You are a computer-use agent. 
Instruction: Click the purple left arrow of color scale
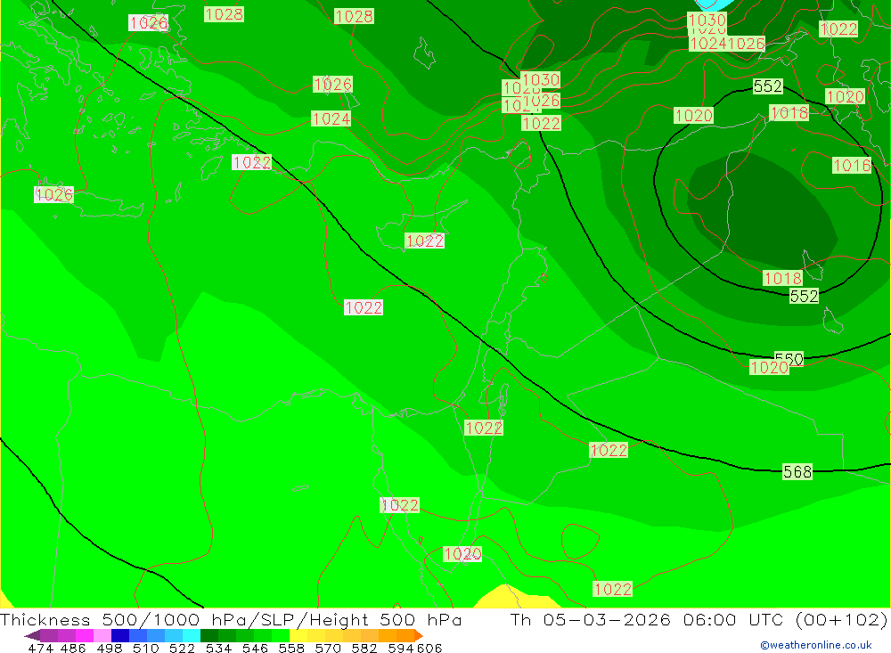pos(32,635)
